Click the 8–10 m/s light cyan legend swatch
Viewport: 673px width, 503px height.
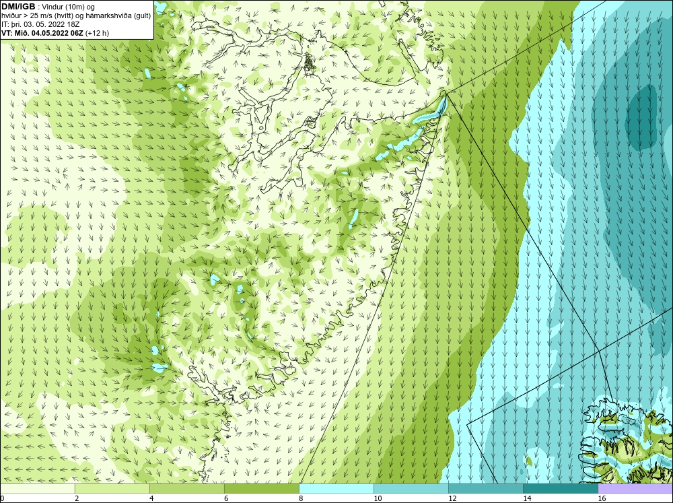[336, 489]
